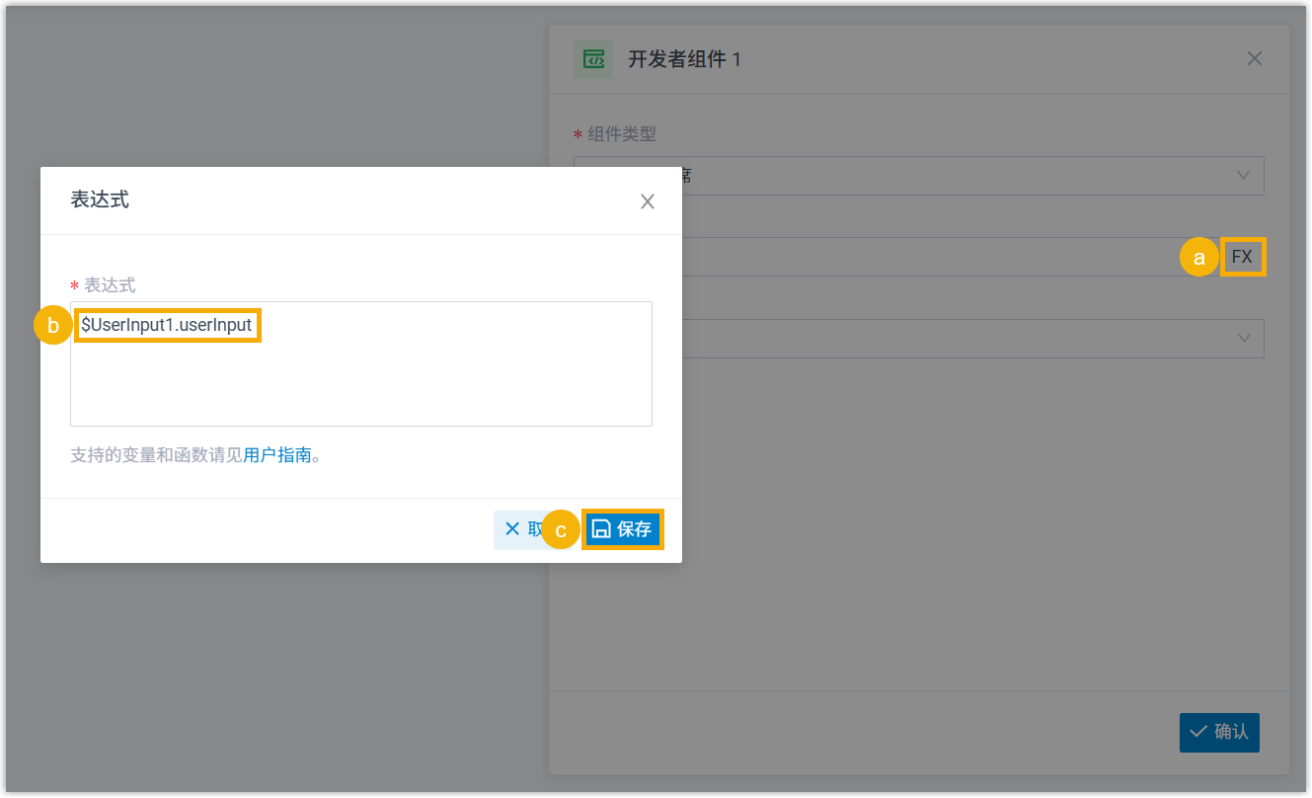Click the floppy disk icon in 保存

[601, 529]
